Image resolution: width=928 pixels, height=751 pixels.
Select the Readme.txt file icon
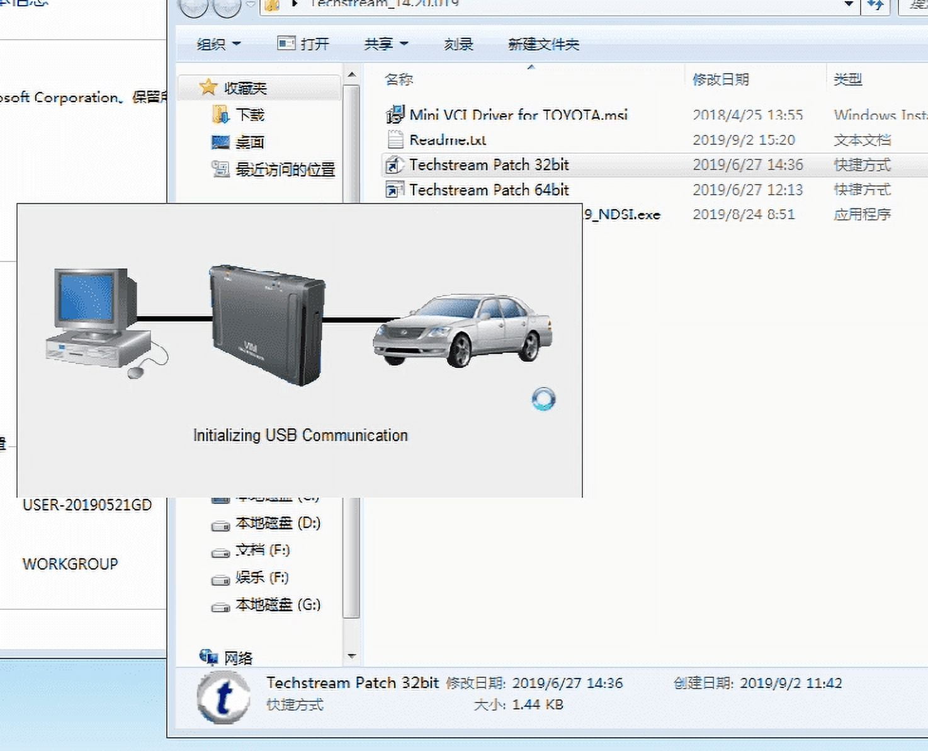coord(395,139)
